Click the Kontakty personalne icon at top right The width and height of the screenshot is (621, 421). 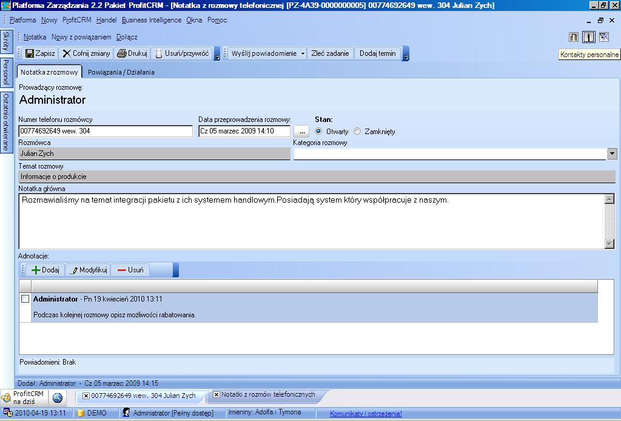coord(588,38)
